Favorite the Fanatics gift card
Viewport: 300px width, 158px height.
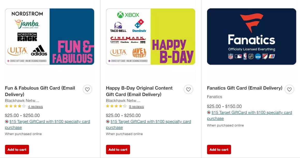click(289, 89)
